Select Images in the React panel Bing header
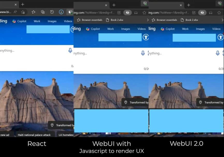Viewport: 224px width, 157px height. tap(52, 21)
